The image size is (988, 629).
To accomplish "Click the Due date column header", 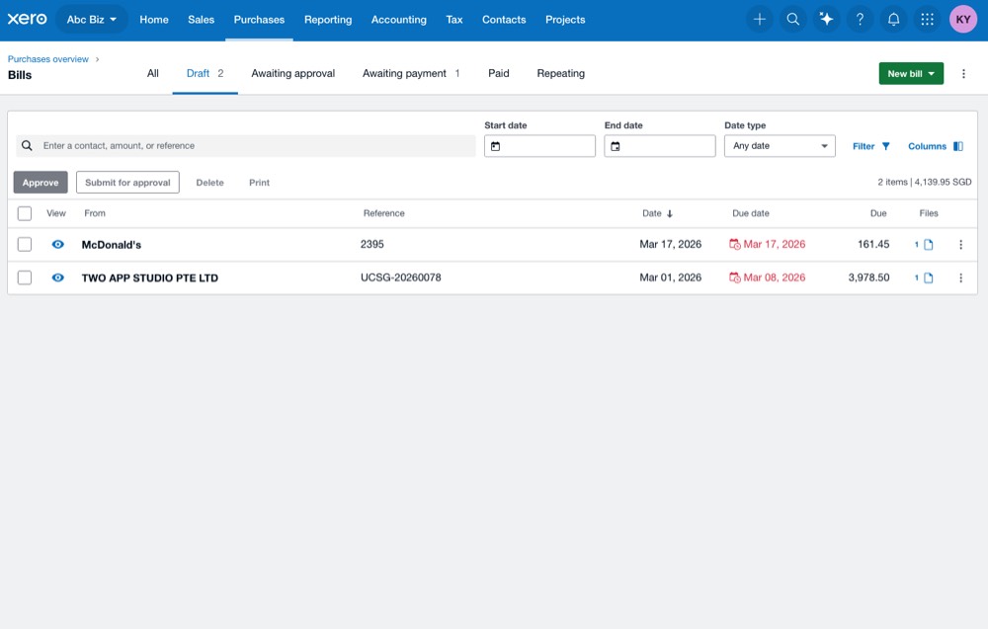I will pos(750,213).
